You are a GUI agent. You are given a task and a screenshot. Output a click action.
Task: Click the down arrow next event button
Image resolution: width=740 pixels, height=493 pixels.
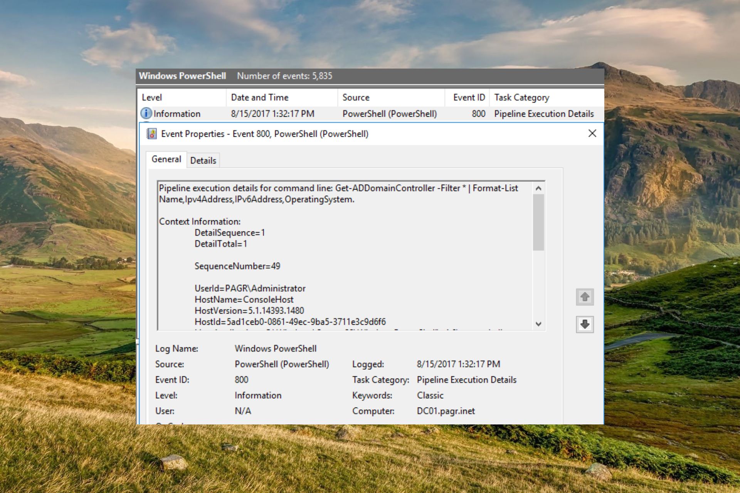[x=585, y=324]
